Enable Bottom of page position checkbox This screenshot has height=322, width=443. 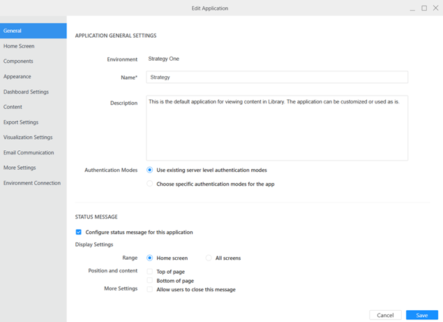pos(150,281)
